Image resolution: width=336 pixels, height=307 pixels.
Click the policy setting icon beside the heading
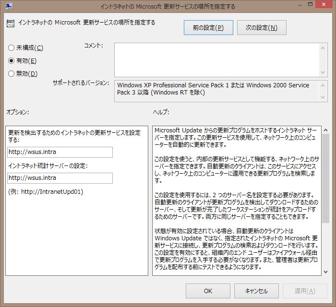[x=10, y=24]
